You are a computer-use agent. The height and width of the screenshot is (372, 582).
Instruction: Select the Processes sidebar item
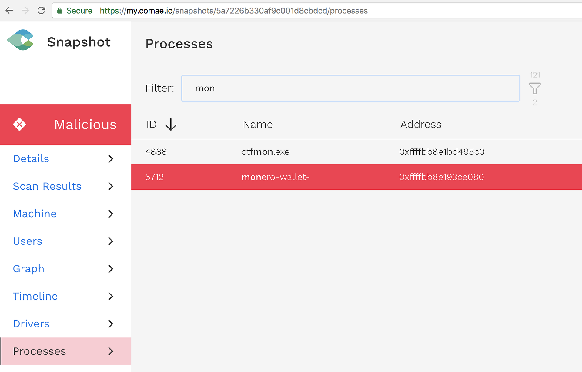coord(39,351)
